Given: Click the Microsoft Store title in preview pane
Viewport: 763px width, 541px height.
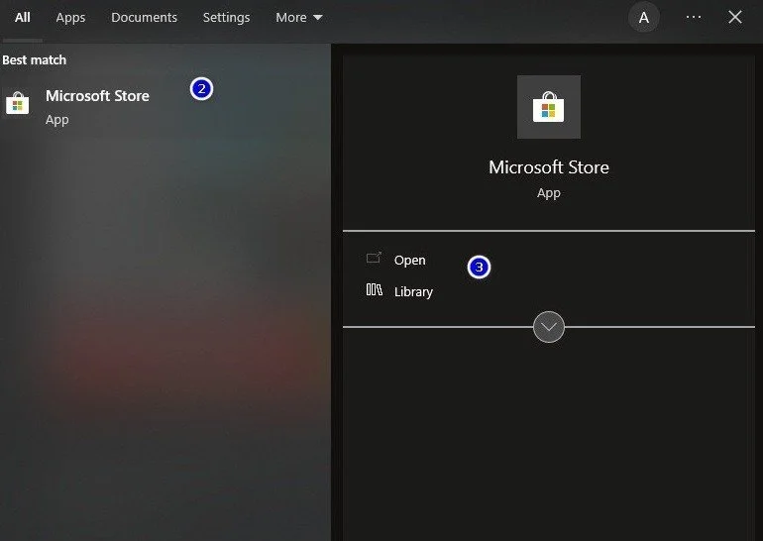Looking at the screenshot, I should pyautogui.click(x=548, y=167).
